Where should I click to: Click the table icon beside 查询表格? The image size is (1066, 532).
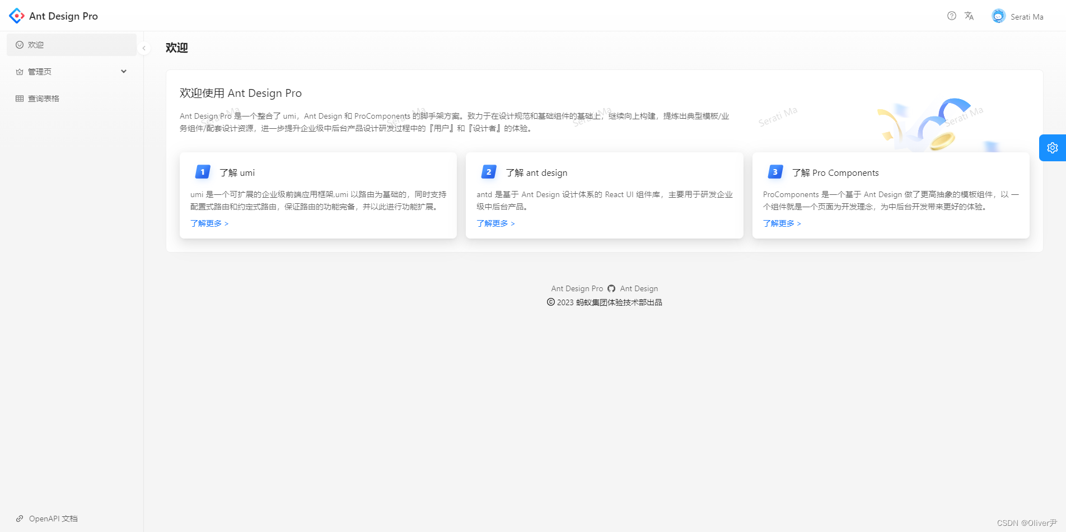pos(20,99)
